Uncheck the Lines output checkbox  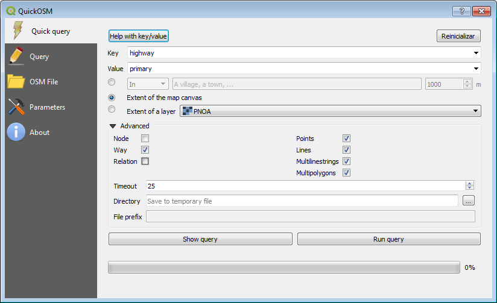coord(346,150)
